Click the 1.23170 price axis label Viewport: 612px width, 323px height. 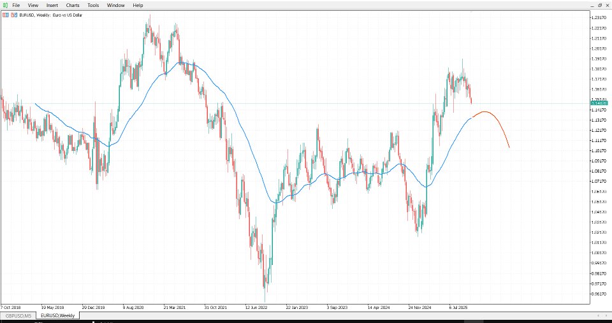(599, 18)
